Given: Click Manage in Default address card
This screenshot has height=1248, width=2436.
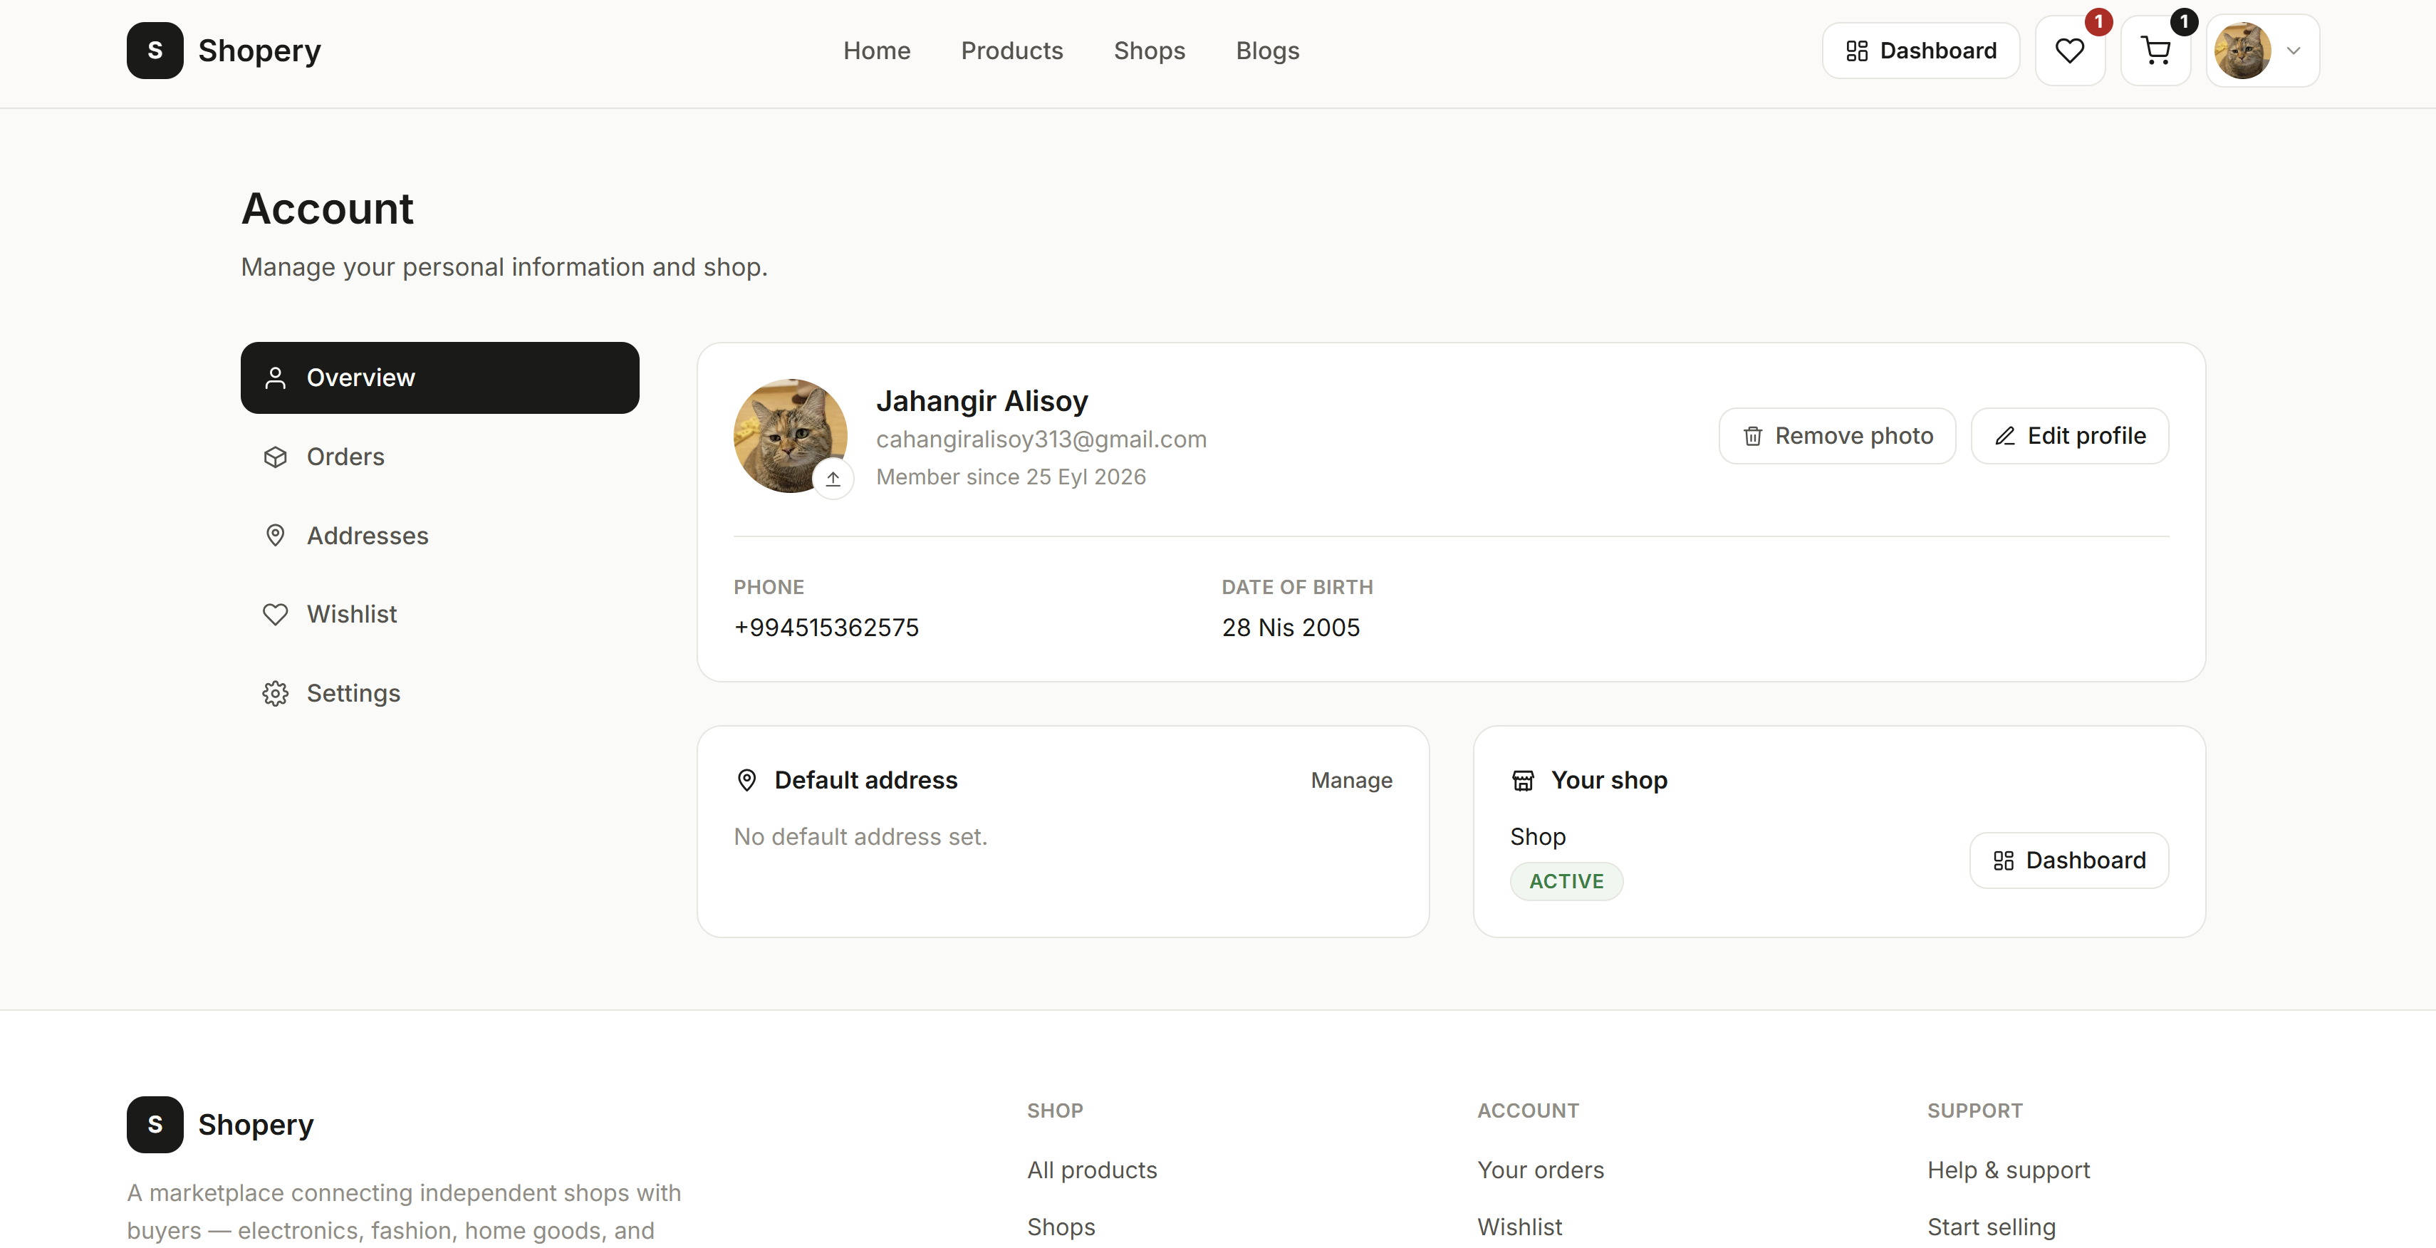Looking at the screenshot, I should (1351, 780).
